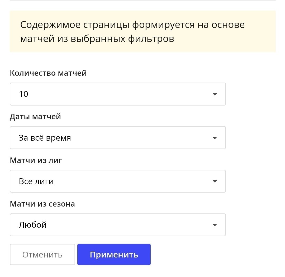This screenshot has height=277, width=285.
Task: Open the Количество матчей dropdown
Action: click(x=117, y=94)
